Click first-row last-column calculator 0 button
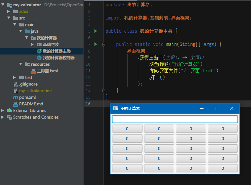The height and width of the screenshot is (185, 251). (223, 129)
